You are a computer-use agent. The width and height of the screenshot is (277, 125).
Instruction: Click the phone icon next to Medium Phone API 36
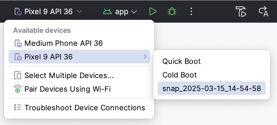(x=18, y=43)
